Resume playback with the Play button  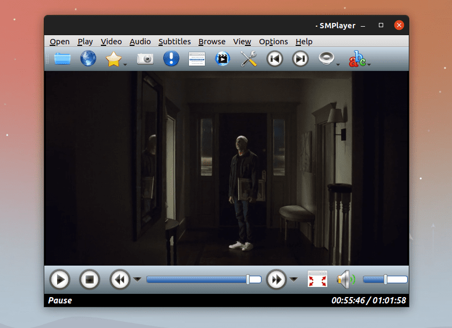coord(60,279)
